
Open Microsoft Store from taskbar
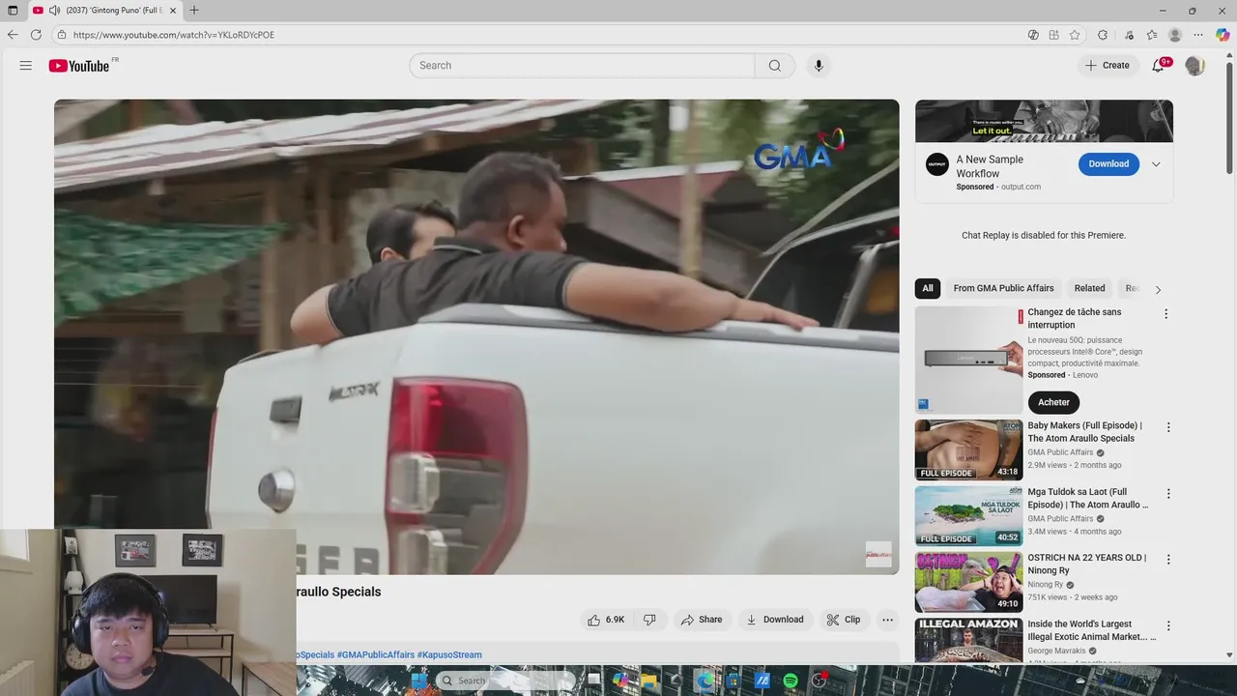click(734, 681)
